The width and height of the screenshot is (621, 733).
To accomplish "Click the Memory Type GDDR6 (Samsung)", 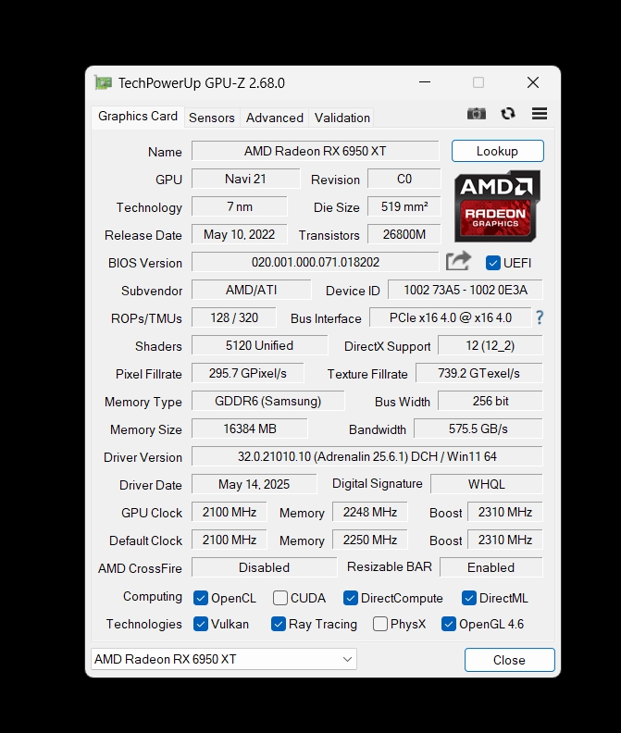I will (268, 401).
